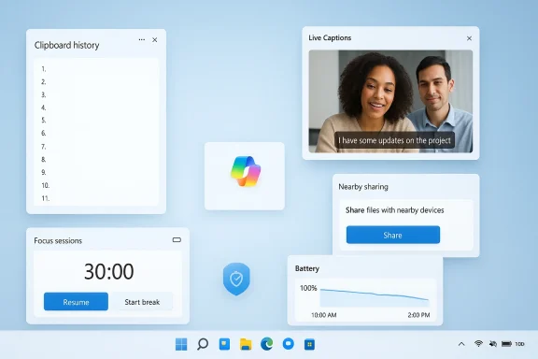Open Clipboard history more options menu
This screenshot has width=538, height=359.
click(142, 40)
